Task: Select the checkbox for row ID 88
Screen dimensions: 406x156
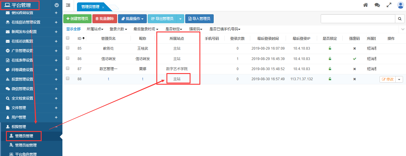Action: coord(68,78)
